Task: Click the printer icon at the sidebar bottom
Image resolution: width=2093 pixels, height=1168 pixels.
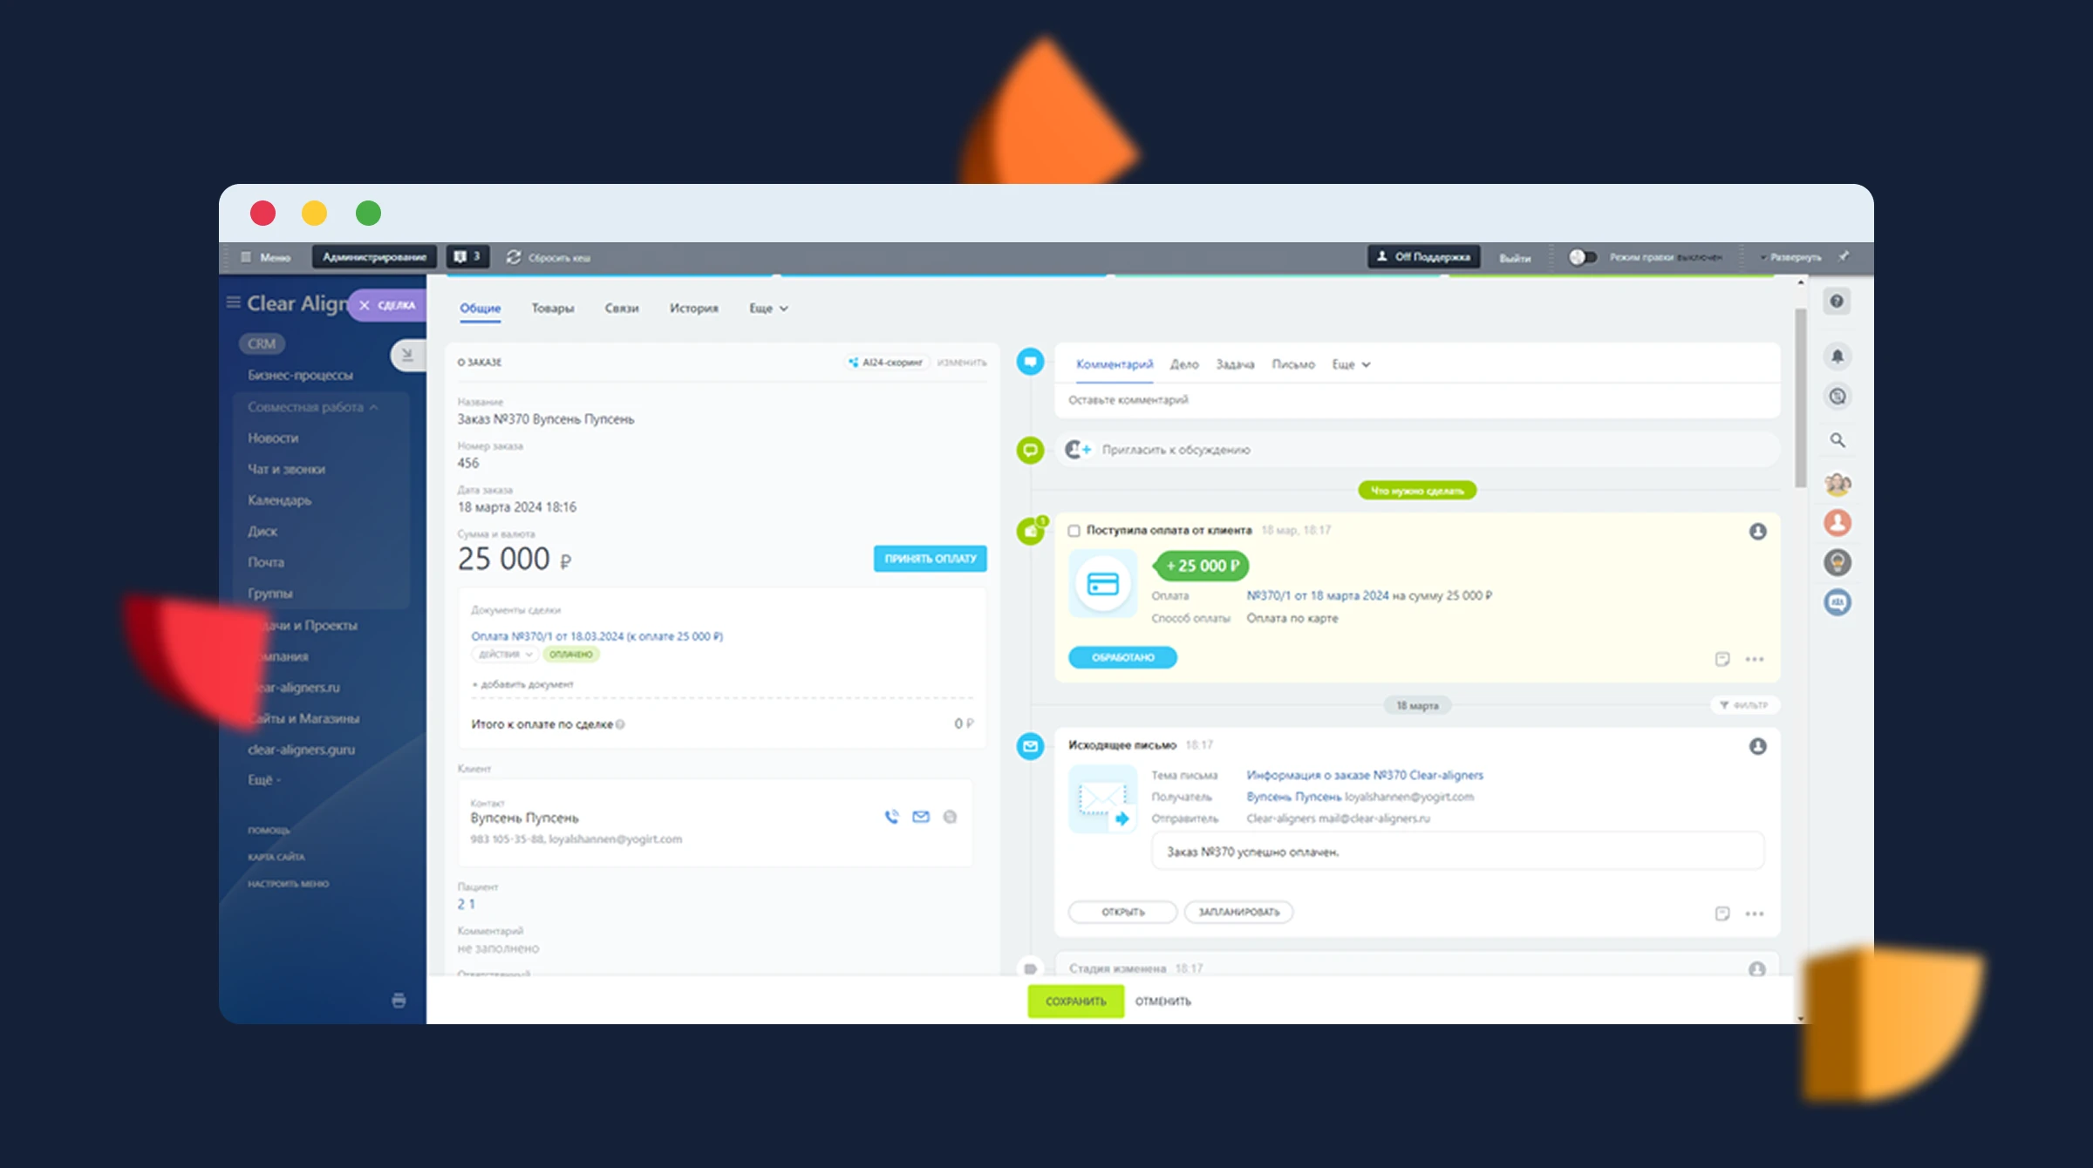Action: pyautogui.click(x=399, y=1001)
